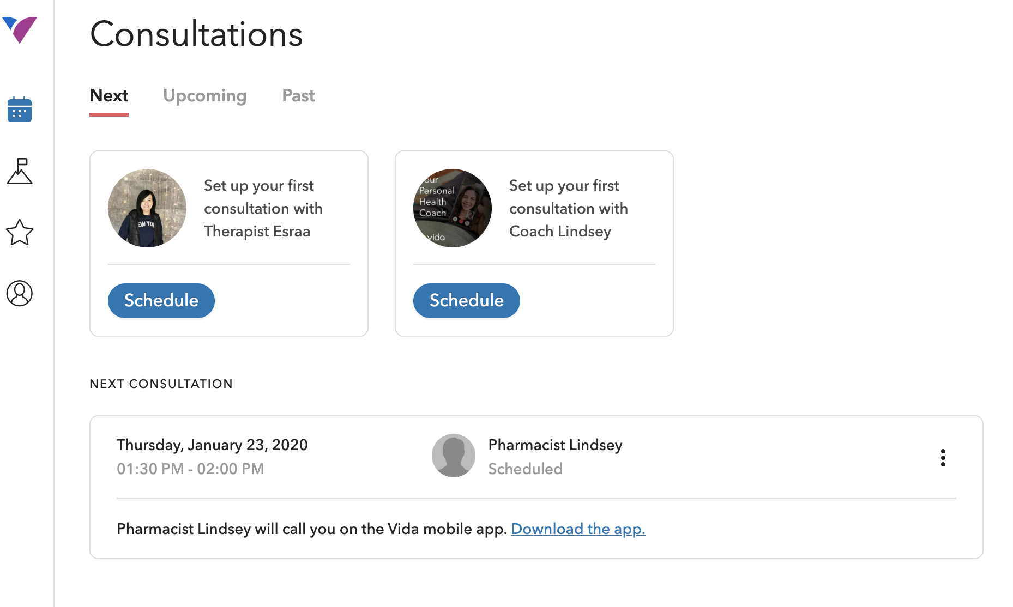Open three-dot menu for Pharmacist Lindsey consultation

click(943, 458)
